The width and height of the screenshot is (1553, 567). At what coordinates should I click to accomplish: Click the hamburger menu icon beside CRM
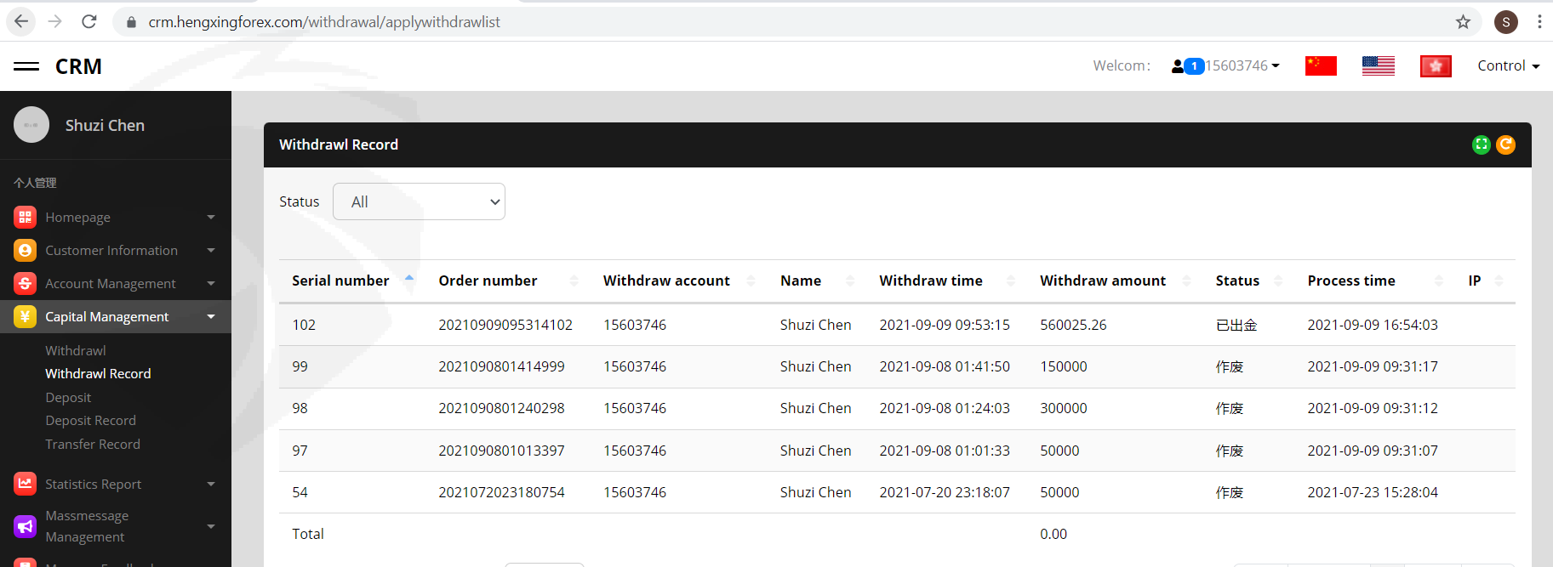(26, 66)
